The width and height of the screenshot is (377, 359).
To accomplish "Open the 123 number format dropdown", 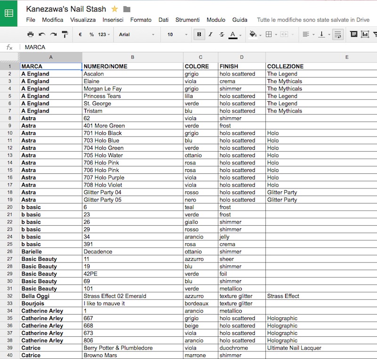I will click(x=104, y=34).
